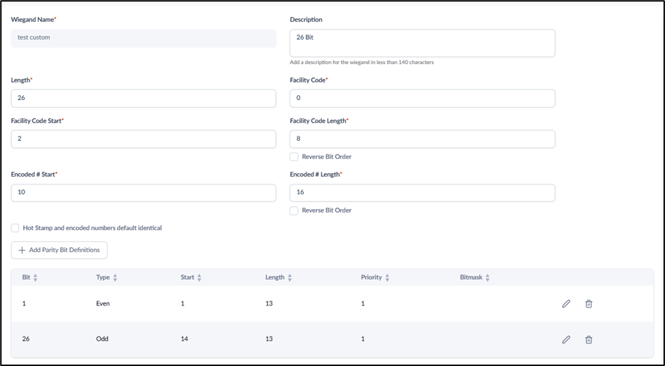Viewport: 665px width, 366px height.
Task: Select the Length input field
Action: [x=143, y=99]
